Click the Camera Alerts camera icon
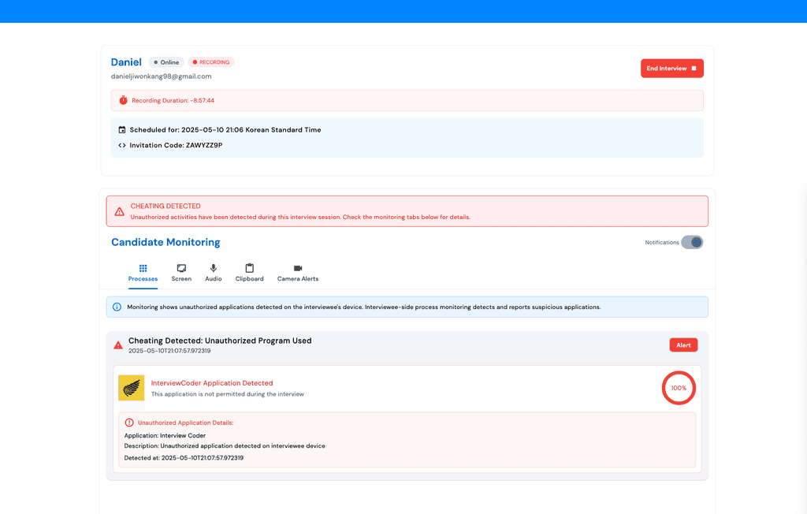The height and width of the screenshot is (514, 807). coord(297,269)
